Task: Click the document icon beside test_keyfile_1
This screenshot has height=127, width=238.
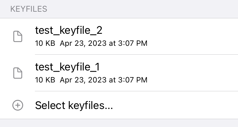Action: coord(18,73)
